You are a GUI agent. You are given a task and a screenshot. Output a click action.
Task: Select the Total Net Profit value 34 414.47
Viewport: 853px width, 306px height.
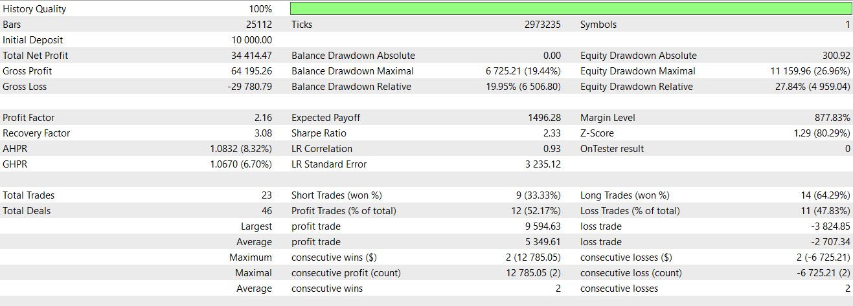(247, 56)
